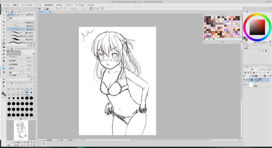Image resolution: width=272 pixels, height=148 pixels.
Task: Open the save icon dropdown arrow
Action: 53,8
